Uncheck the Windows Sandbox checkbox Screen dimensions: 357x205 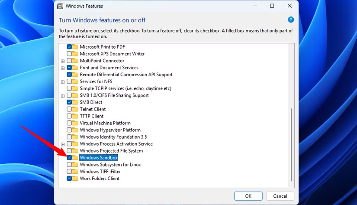(x=69, y=158)
